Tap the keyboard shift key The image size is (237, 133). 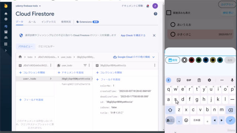coord(170,110)
